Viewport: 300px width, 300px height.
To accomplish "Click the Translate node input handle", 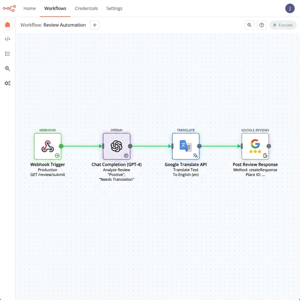I will pos(172,146).
